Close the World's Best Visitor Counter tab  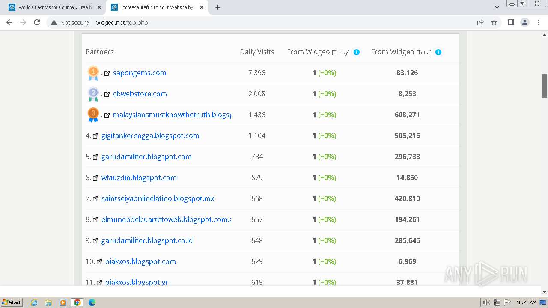click(x=99, y=7)
